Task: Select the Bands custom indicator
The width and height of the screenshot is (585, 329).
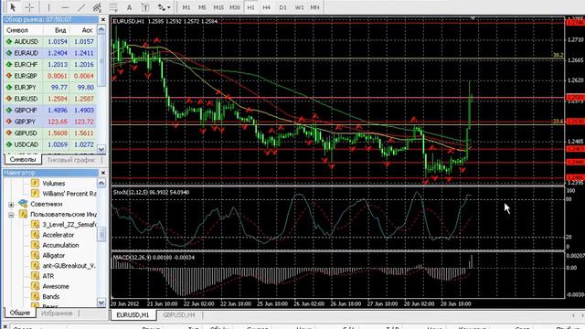Action: 51,296
